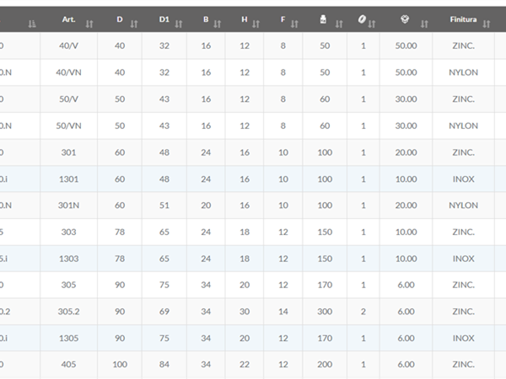Screen dimensions: 506x379
Task: Sort table by column F header
Action: 283,19
